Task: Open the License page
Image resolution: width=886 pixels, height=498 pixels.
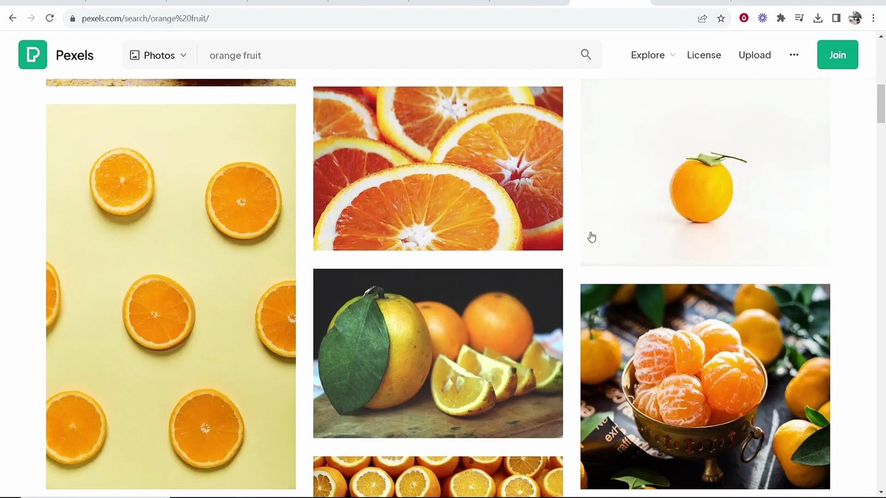Action: 704,55
